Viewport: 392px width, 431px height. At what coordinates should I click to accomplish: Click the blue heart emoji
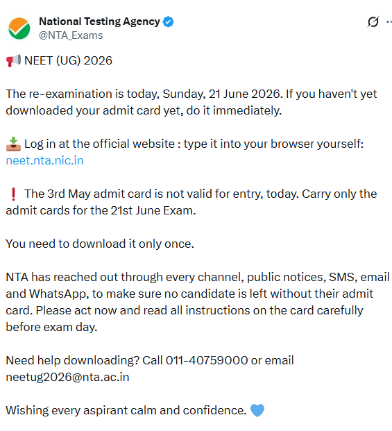click(257, 410)
